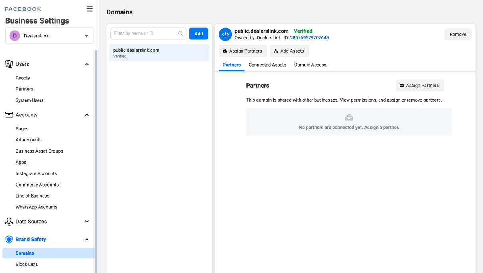The height and width of the screenshot is (273, 483).
Task: Select public.dealerslink.com in the domain list
Action: pyautogui.click(x=159, y=53)
